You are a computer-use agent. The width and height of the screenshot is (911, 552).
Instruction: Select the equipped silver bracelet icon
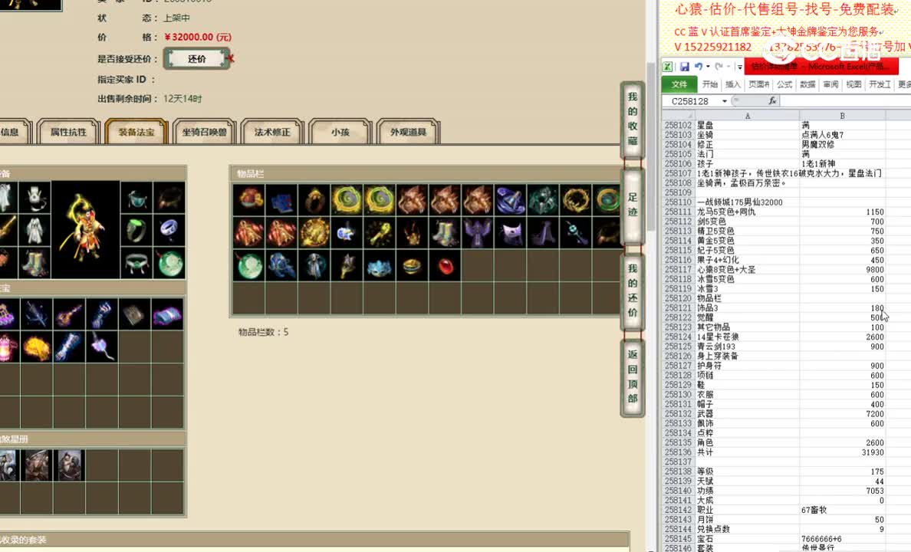pyautogui.click(x=169, y=231)
